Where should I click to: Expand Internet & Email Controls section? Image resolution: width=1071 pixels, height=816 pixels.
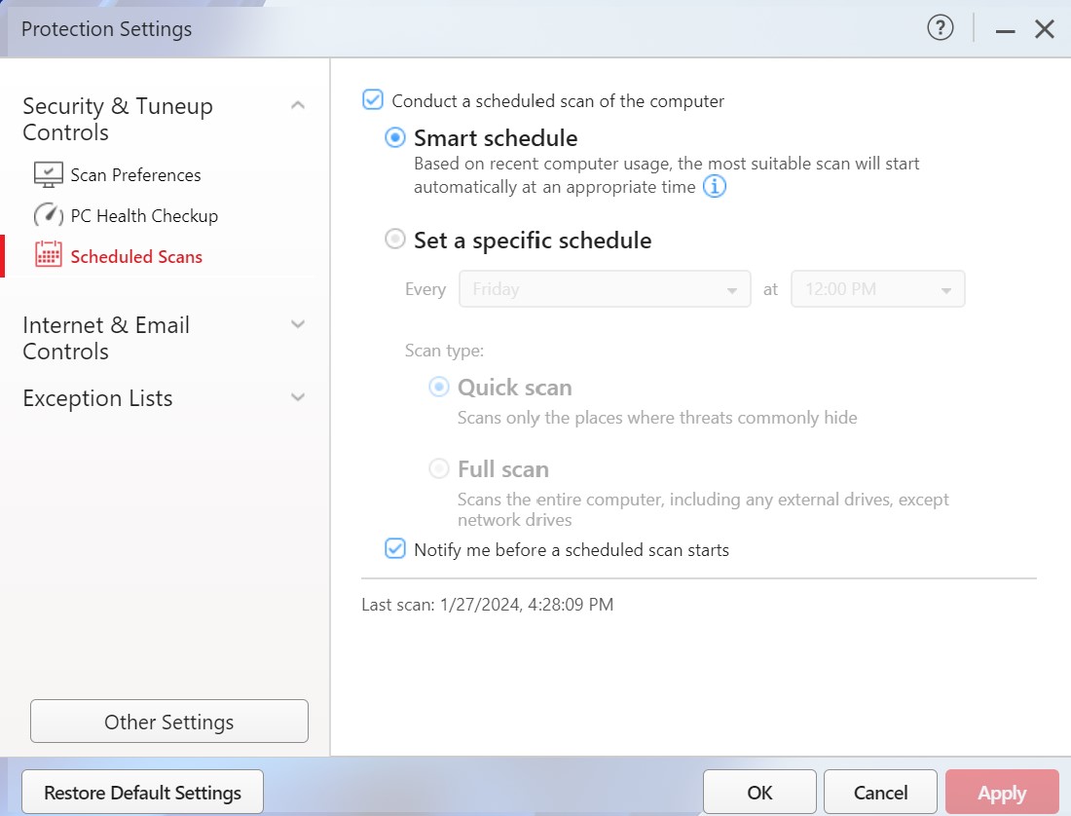[x=298, y=324]
